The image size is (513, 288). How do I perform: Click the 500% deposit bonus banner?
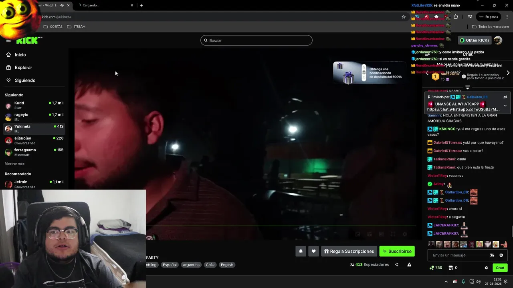point(370,73)
